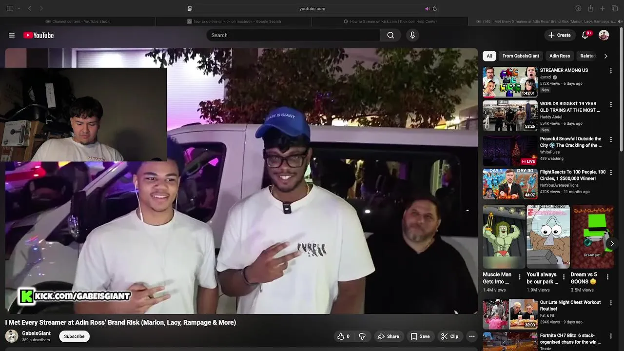Click the search magnifier button
This screenshot has width=624, height=351.
tap(390, 35)
